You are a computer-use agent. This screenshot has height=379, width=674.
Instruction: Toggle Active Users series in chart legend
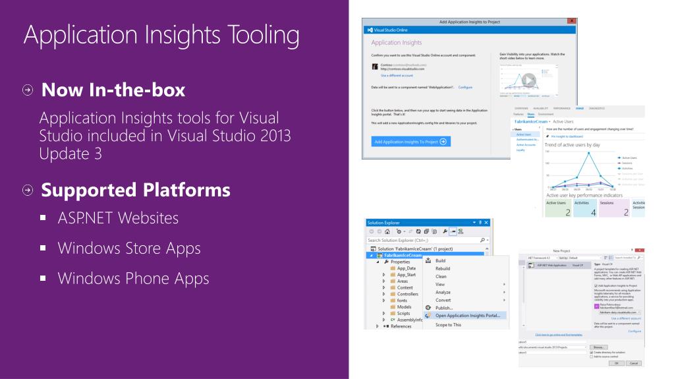coord(628,158)
